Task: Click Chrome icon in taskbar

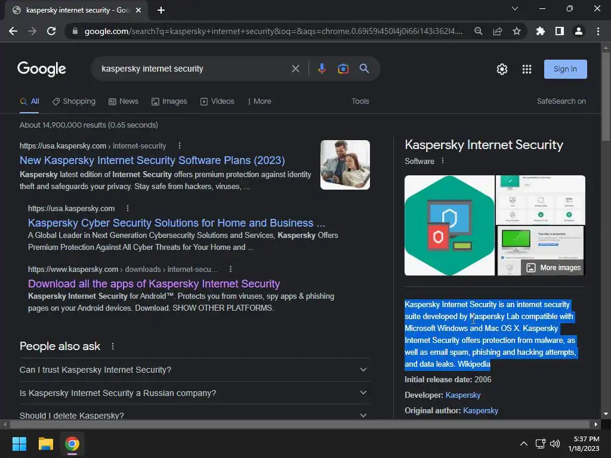Action: [72, 444]
